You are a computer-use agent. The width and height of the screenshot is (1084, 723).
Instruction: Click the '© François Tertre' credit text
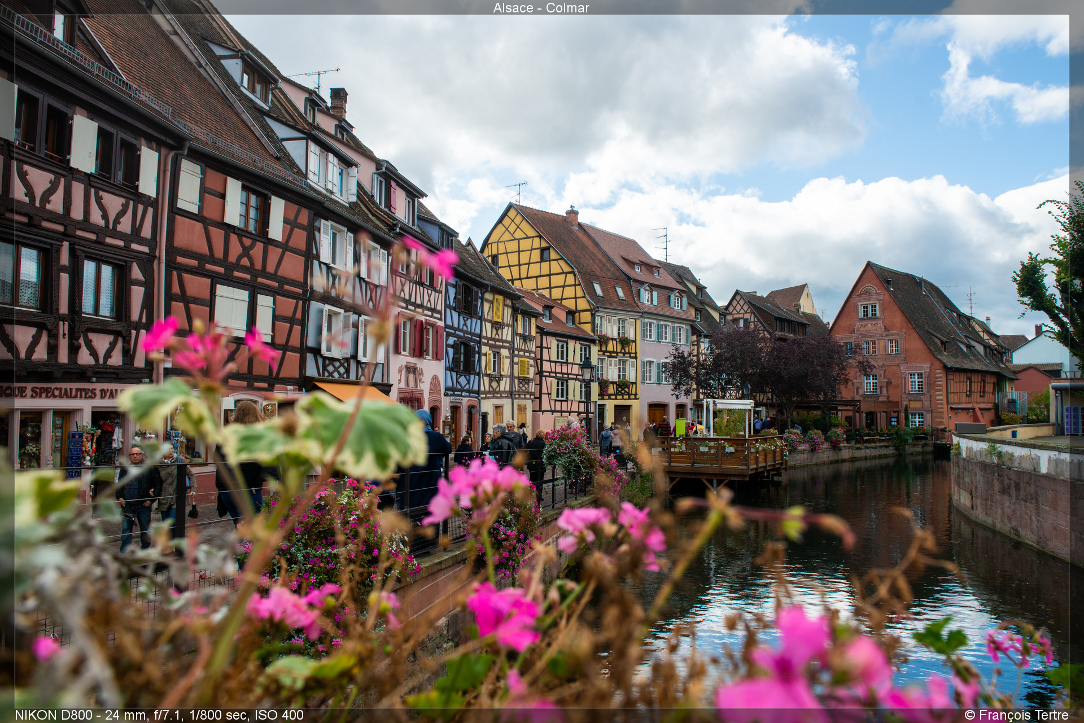pos(1016,715)
